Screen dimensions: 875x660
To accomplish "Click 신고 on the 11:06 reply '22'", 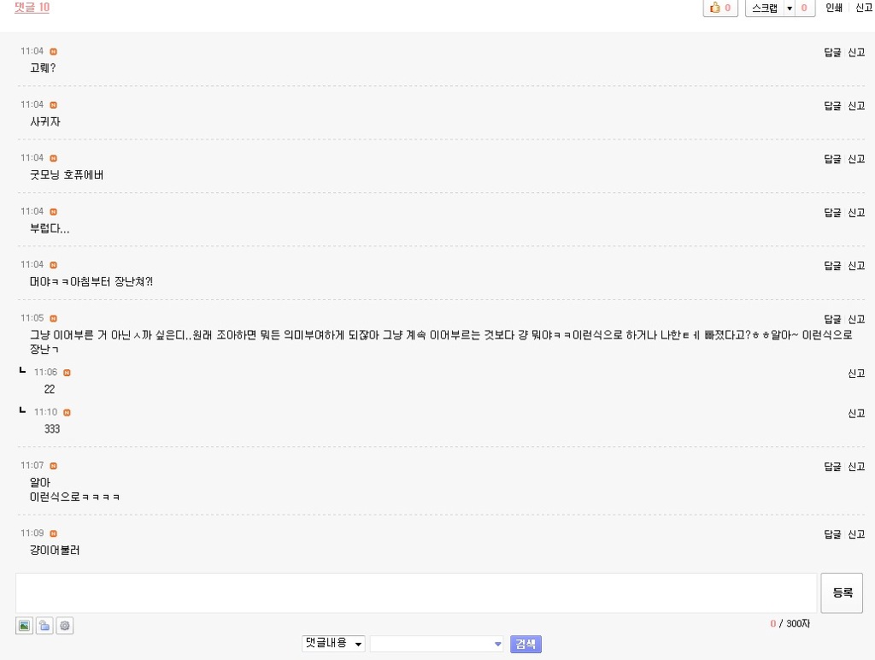I will 856,373.
